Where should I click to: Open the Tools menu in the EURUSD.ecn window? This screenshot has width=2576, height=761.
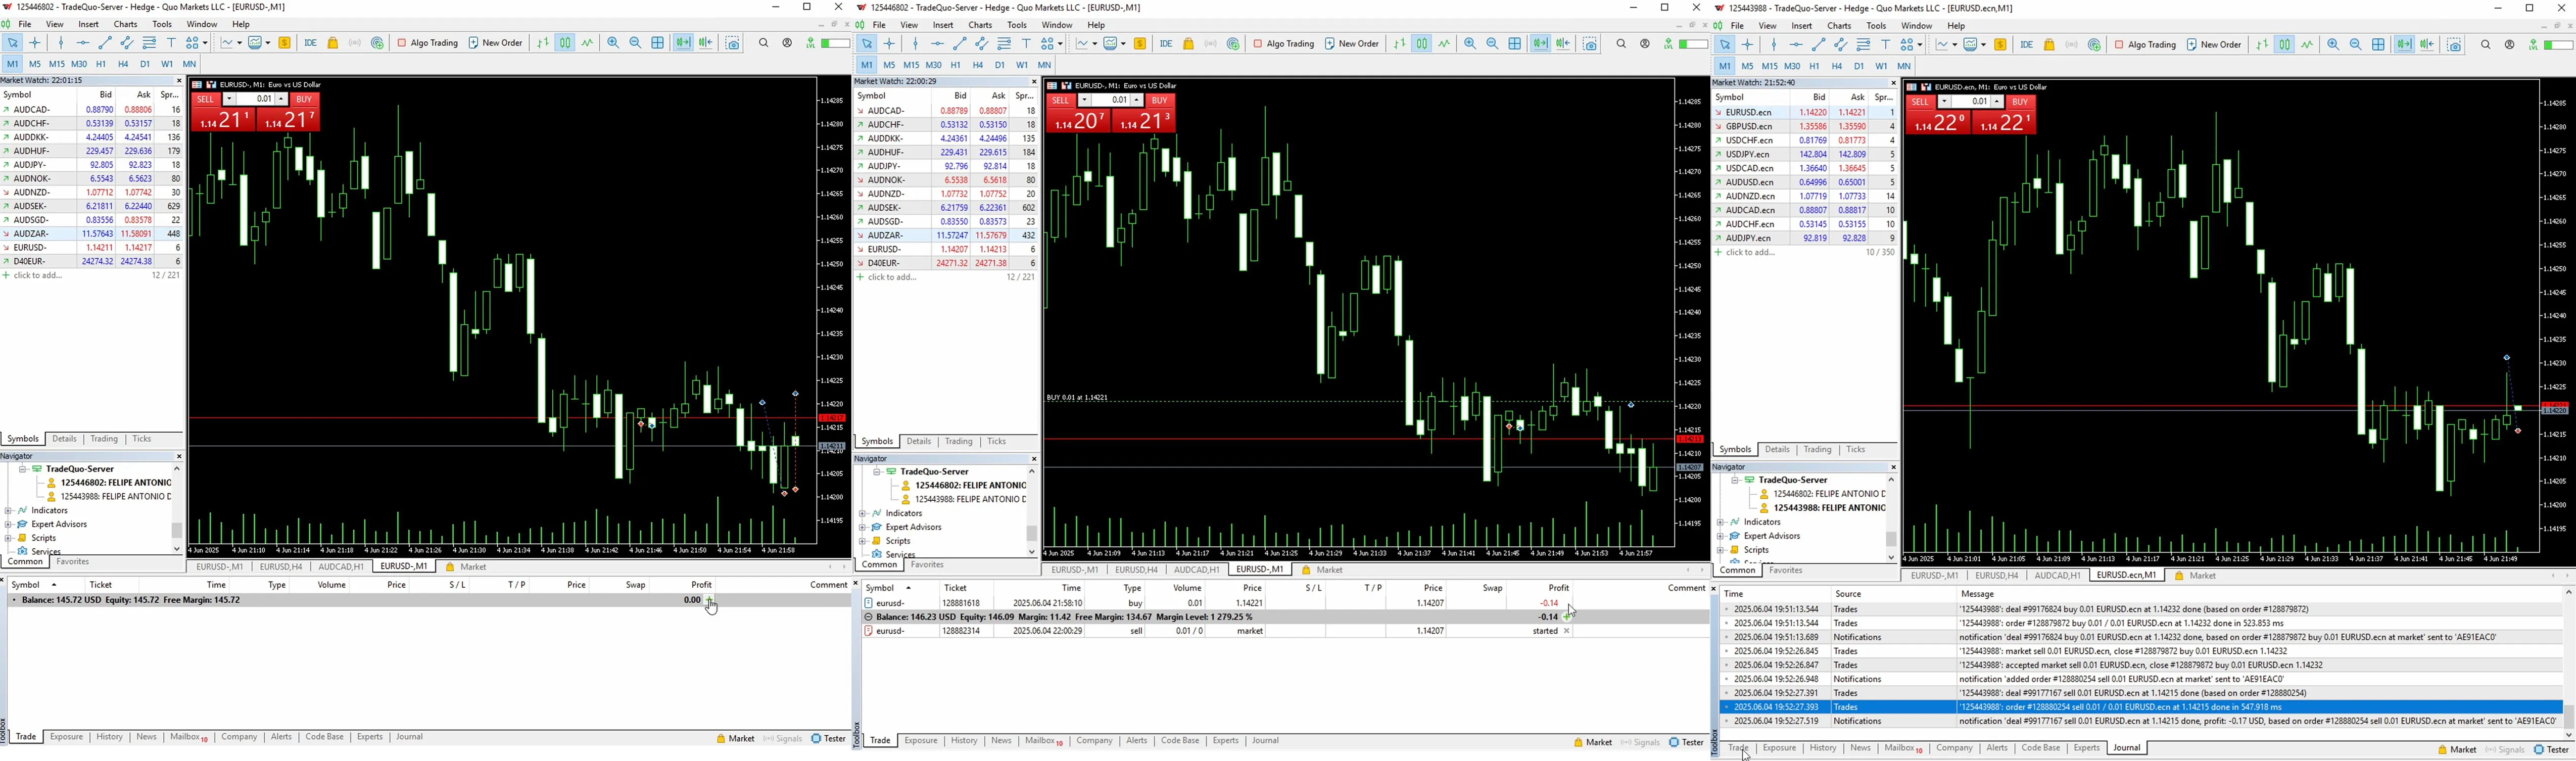1876,26
